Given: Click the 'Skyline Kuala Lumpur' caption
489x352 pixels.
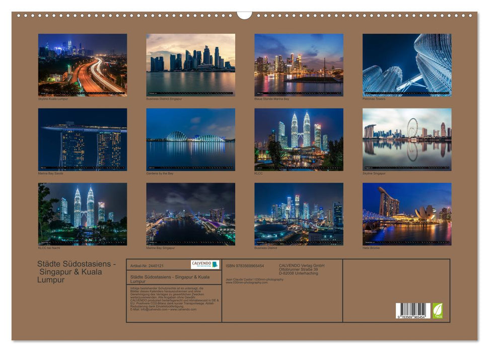Looking at the screenshot, I should [53, 99].
